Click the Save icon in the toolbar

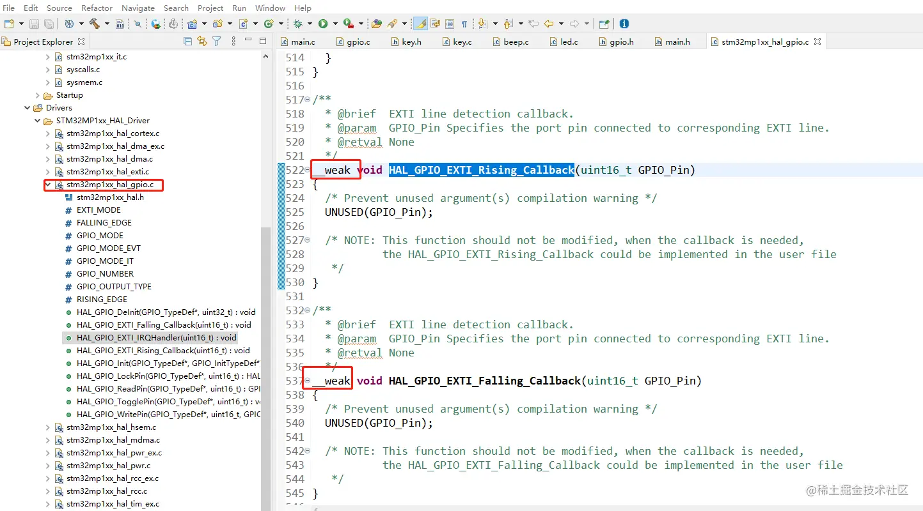point(34,24)
